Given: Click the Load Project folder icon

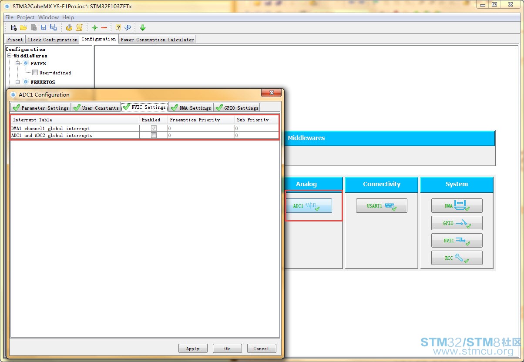Looking at the screenshot, I should click(24, 27).
